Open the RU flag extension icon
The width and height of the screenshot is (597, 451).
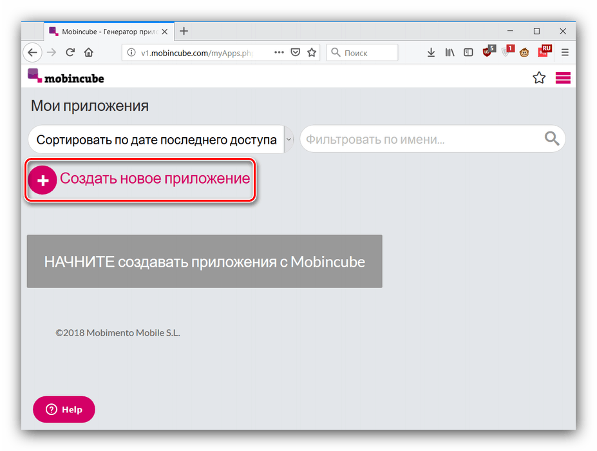545,51
